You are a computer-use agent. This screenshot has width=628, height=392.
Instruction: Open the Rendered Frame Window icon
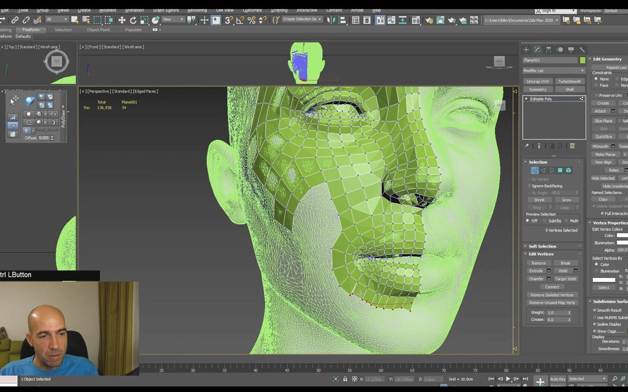click(x=440, y=20)
